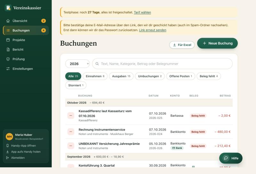Screen dimensions: 256x174
Task: Select the Alle filter chip
Action: [x=73, y=76]
